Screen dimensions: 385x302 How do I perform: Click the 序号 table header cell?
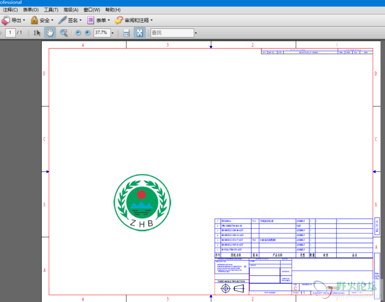218,255
